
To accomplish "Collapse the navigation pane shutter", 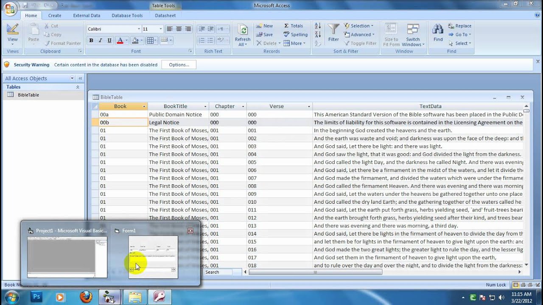I will coord(80,78).
